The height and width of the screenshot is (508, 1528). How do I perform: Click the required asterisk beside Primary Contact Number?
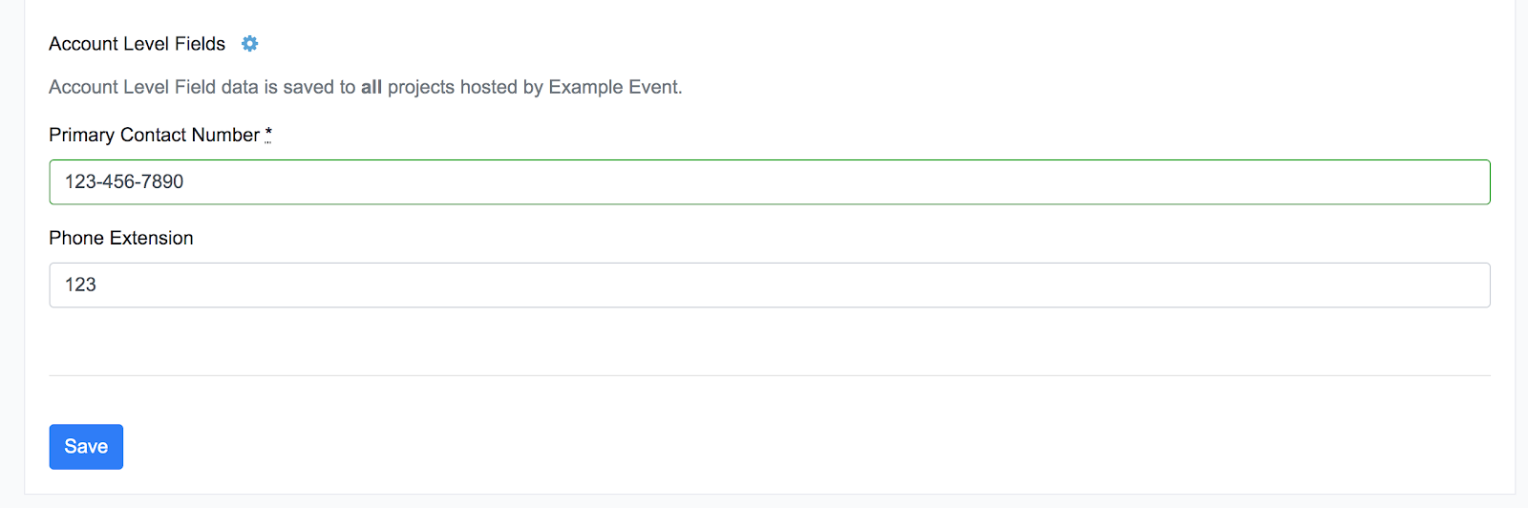(x=268, y=134)
